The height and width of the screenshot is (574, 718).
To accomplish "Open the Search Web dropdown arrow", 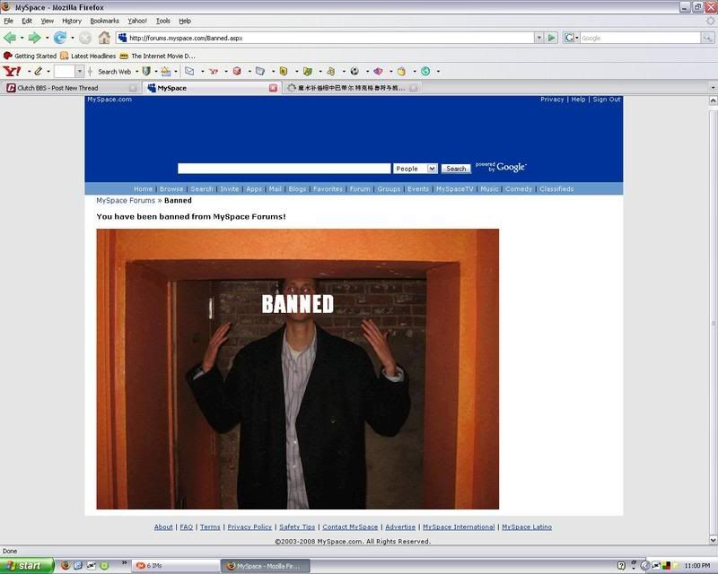I will (136, 72).
